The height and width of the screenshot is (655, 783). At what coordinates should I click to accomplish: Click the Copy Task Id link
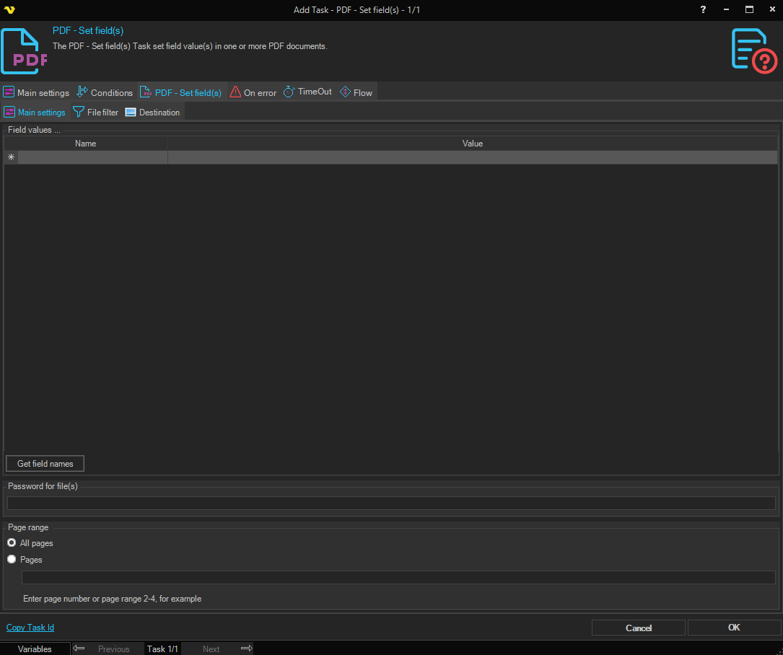coord(30,628)
